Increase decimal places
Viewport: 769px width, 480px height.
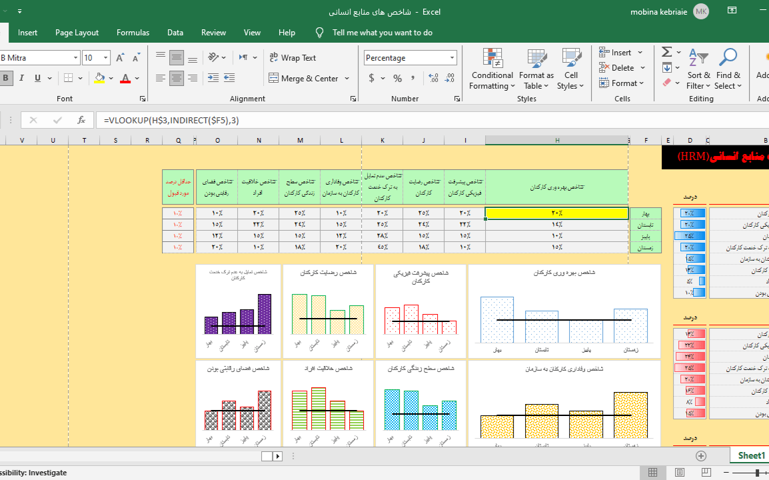click(x=433, y=78)
